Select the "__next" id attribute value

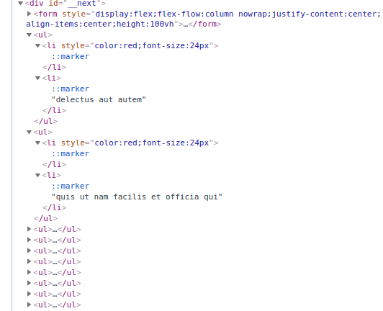tap(82, 4)
